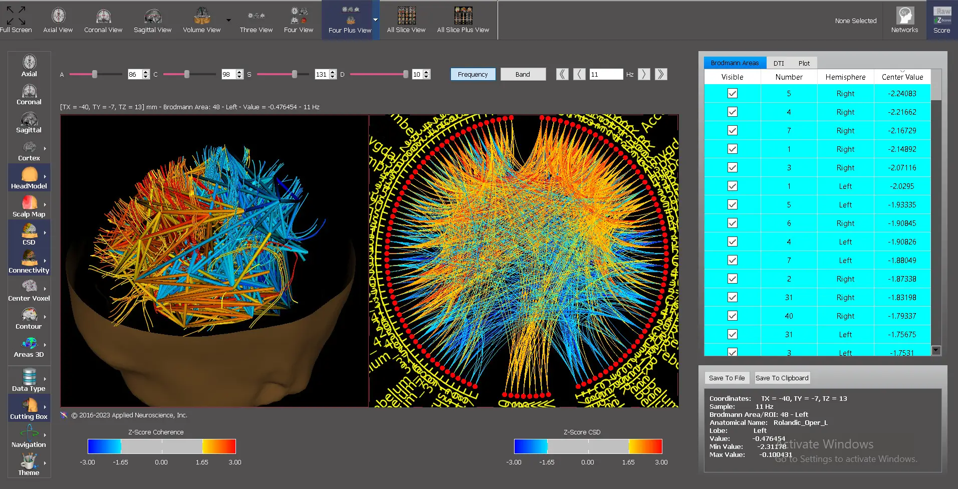The height and width of the screenshot is (489, 958).
Task: Click the Save To File button
Action: (727, 378)
